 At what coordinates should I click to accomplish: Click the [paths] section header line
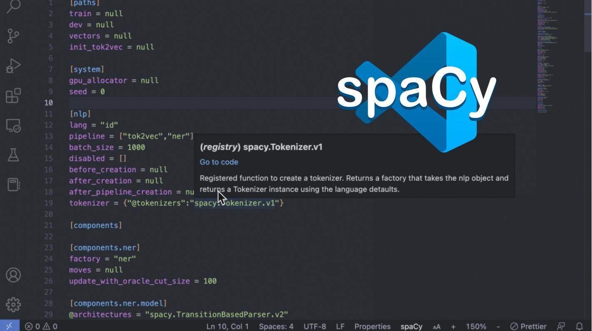click(x=84, y=3)
